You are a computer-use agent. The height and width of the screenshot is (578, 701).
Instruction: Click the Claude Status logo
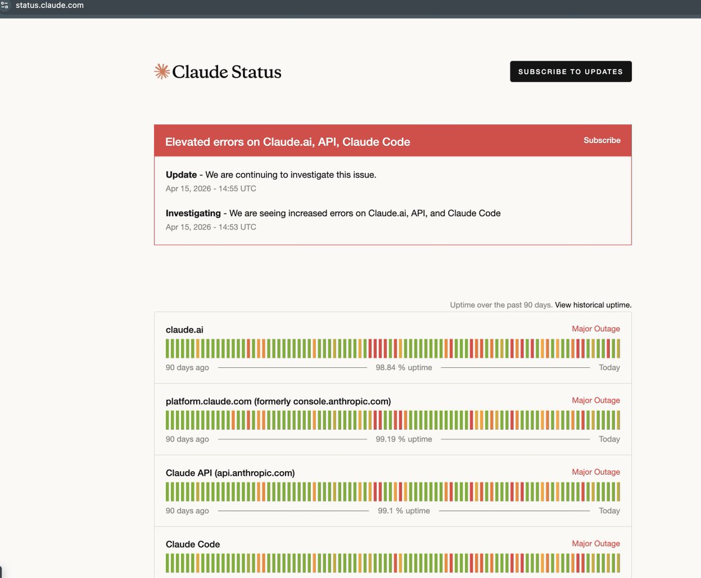pos(218,72)
